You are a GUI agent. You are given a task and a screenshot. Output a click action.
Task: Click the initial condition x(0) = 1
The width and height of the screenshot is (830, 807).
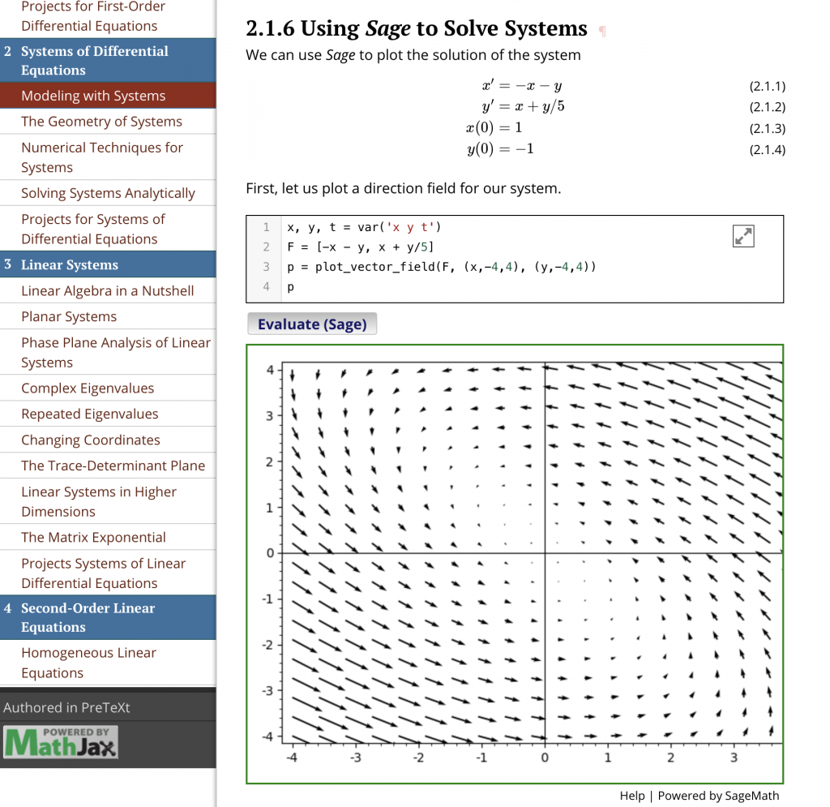tap(494, 127)
